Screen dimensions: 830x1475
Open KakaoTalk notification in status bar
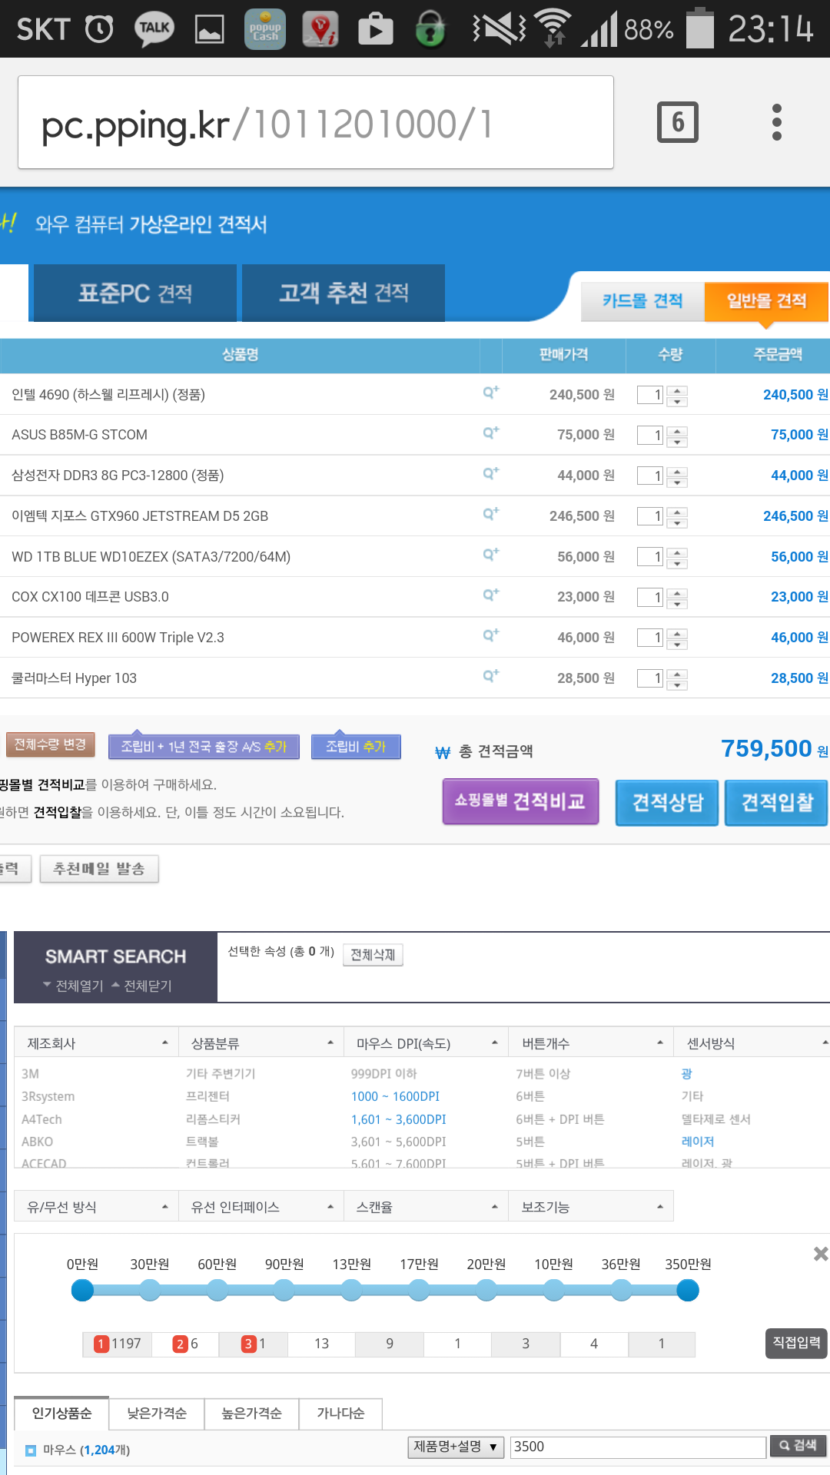coord(154,29)
